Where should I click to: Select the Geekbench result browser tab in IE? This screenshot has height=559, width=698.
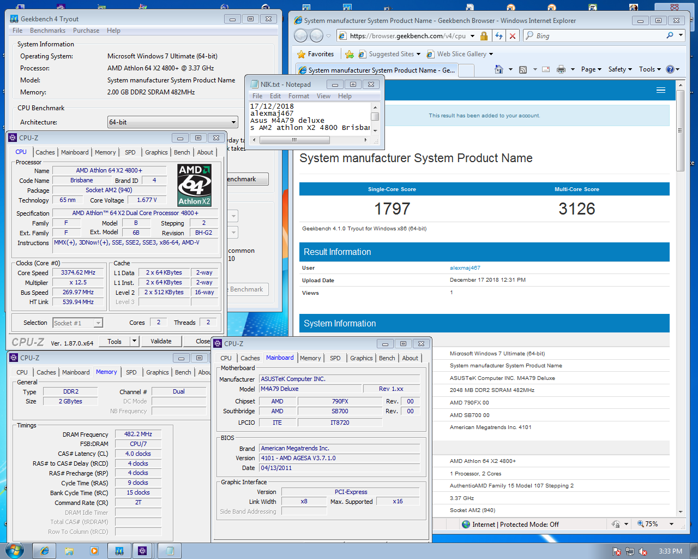point(377,70)
